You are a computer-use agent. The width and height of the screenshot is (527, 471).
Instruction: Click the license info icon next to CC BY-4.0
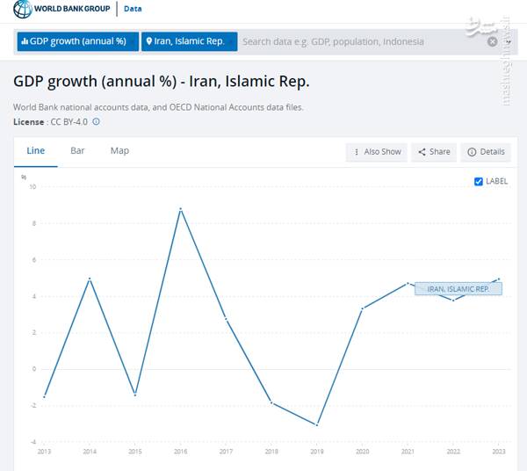point(97,121)
